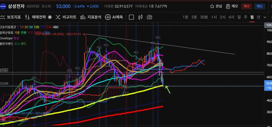Switch to 30분 interval

click(x=204, y=17)
